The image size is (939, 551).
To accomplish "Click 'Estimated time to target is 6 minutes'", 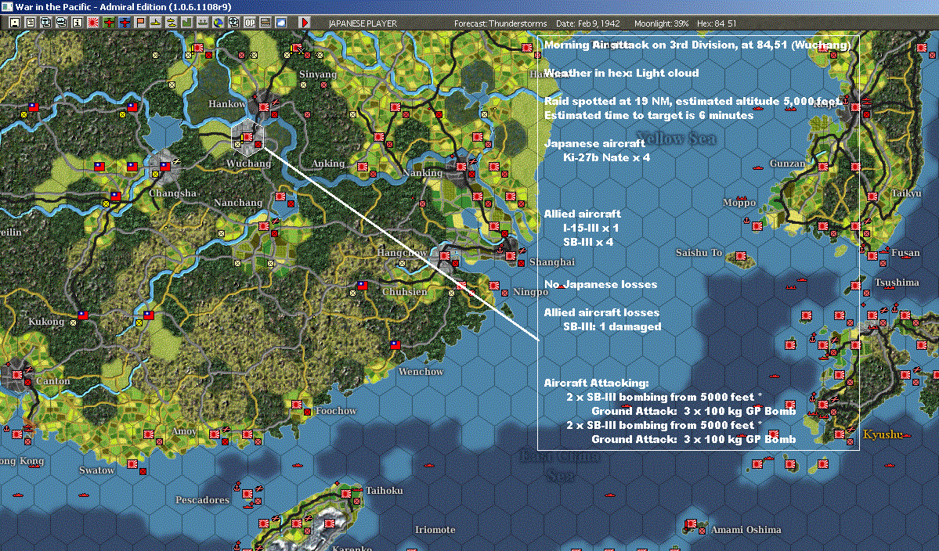I will tap(648, 116).
